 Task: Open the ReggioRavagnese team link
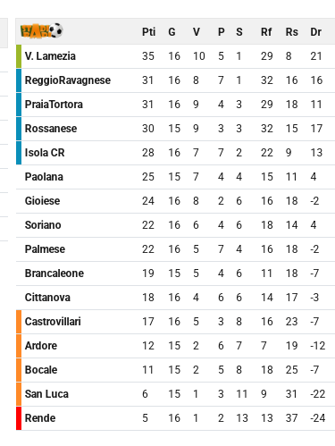(68, 80)
